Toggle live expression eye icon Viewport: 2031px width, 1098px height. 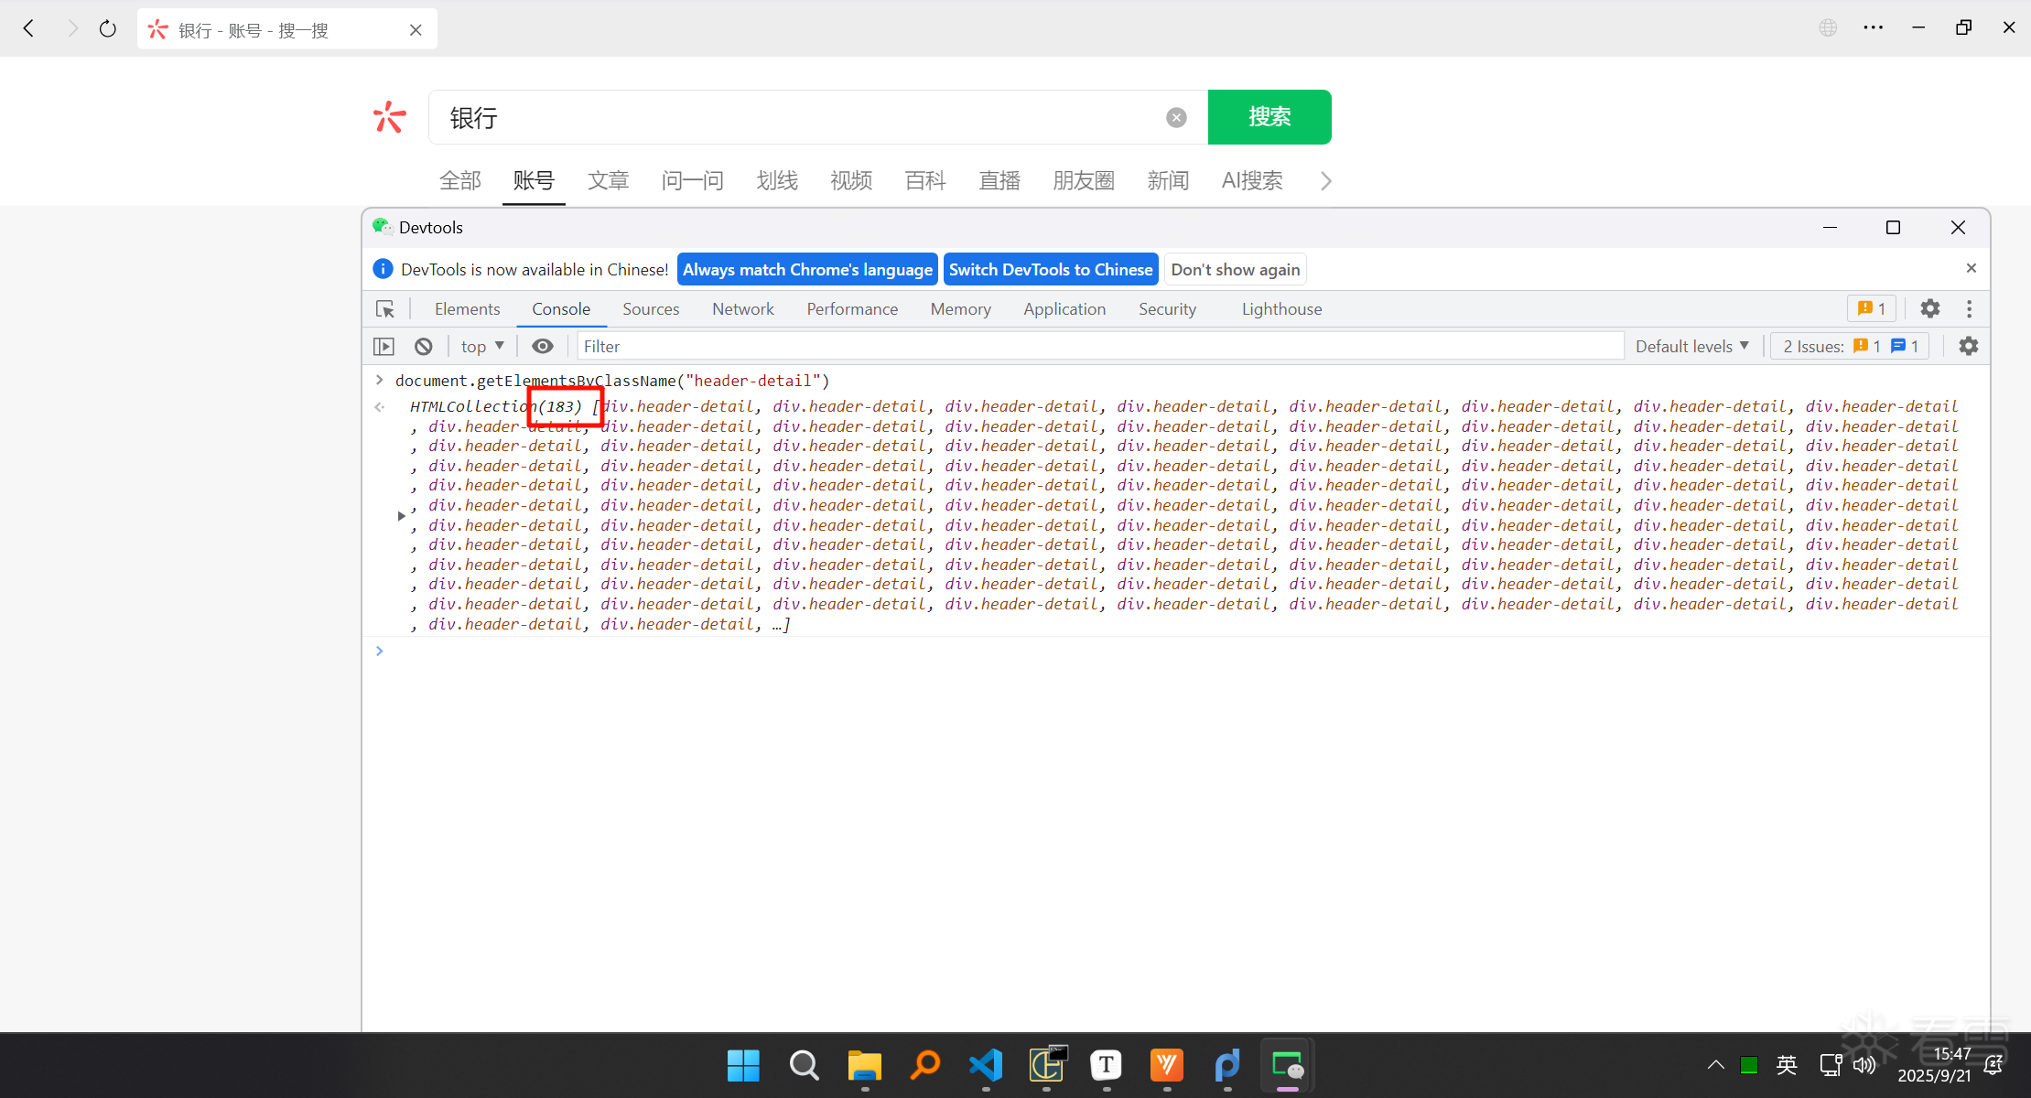click(x=543, y=346)
